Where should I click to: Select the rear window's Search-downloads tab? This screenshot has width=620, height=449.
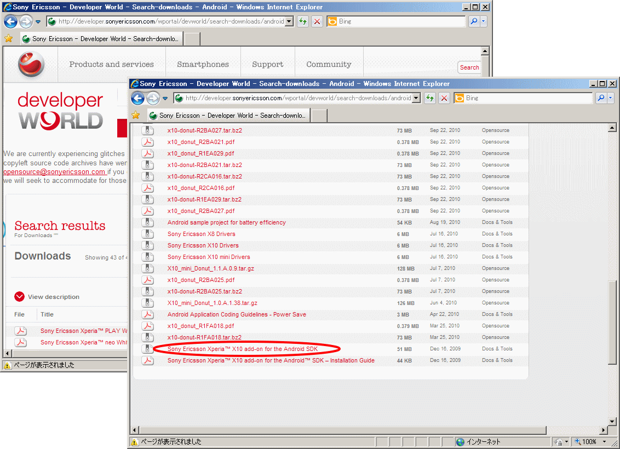pyautogui.click(x=102, y=39)
